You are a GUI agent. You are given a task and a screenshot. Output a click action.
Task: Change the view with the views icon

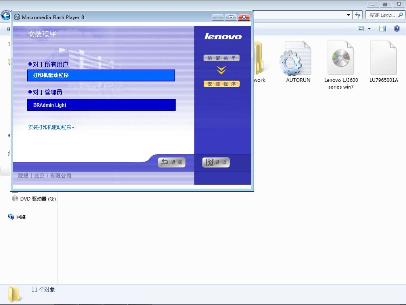pyautogui.click(x=361, y=29)
